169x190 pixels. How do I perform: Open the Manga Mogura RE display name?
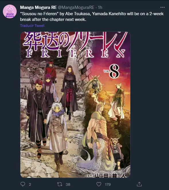click(x=38, y=7)
